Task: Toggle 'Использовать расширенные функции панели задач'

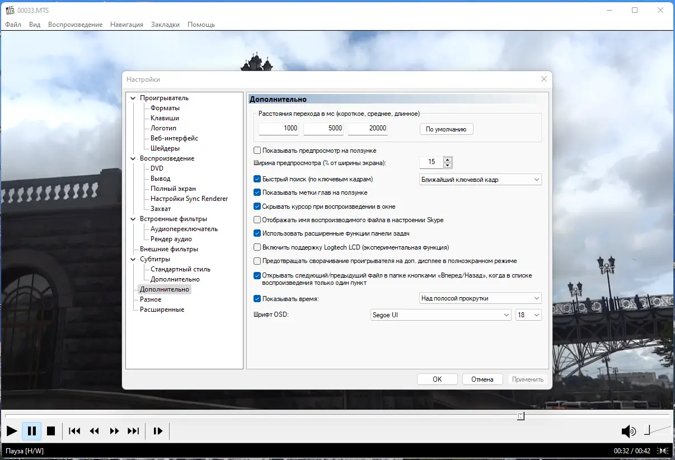Action: (x=257, y=233)
